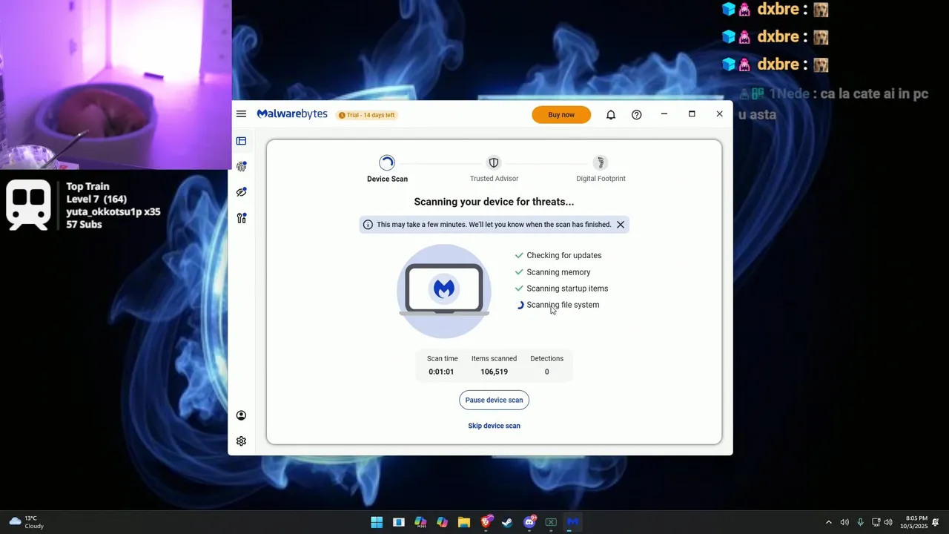The image size is (949, 534).
Task: Open the weather widget showing 13°C Cloudy
Action: pos(27,522)
